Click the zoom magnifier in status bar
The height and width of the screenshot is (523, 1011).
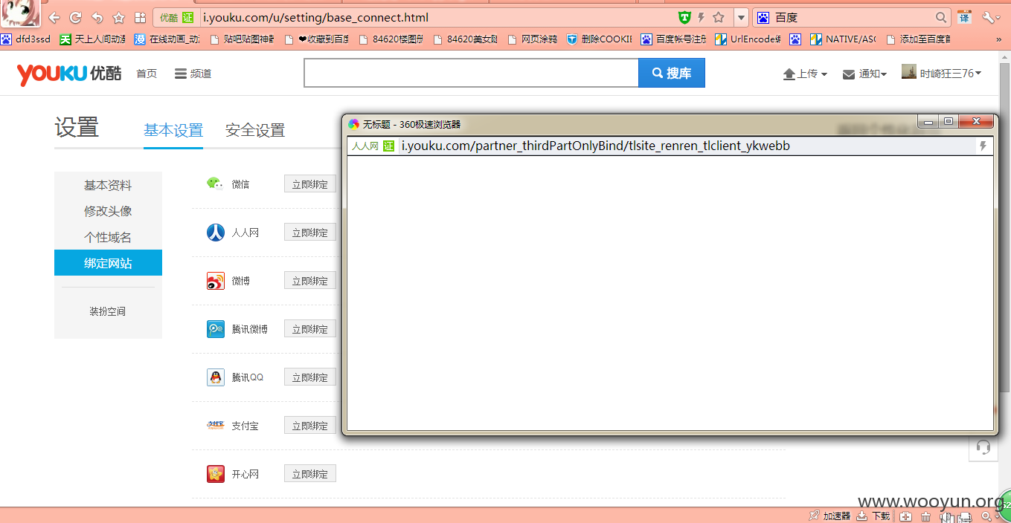click(x=986, y=516)
